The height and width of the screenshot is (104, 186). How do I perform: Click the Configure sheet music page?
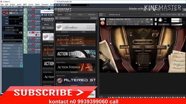178,65
